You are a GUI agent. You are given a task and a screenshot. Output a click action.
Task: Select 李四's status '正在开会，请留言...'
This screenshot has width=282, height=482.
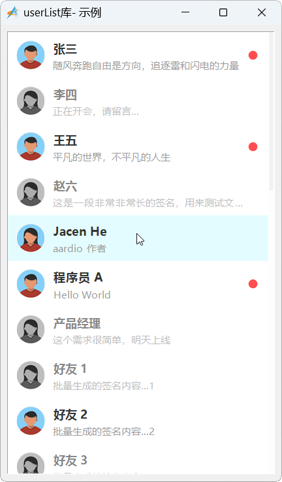96,112
